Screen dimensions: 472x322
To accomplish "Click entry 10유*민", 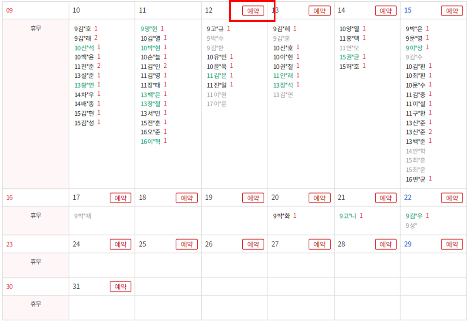I will pyautogui.click(x=217, y=57).
